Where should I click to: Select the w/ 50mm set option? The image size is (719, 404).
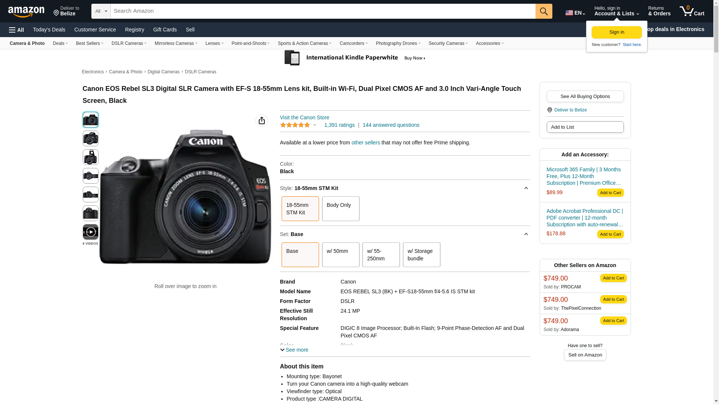coord(340,255)
